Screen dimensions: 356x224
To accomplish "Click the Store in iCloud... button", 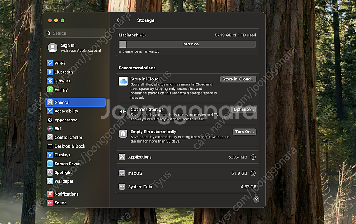I will 238,79.
